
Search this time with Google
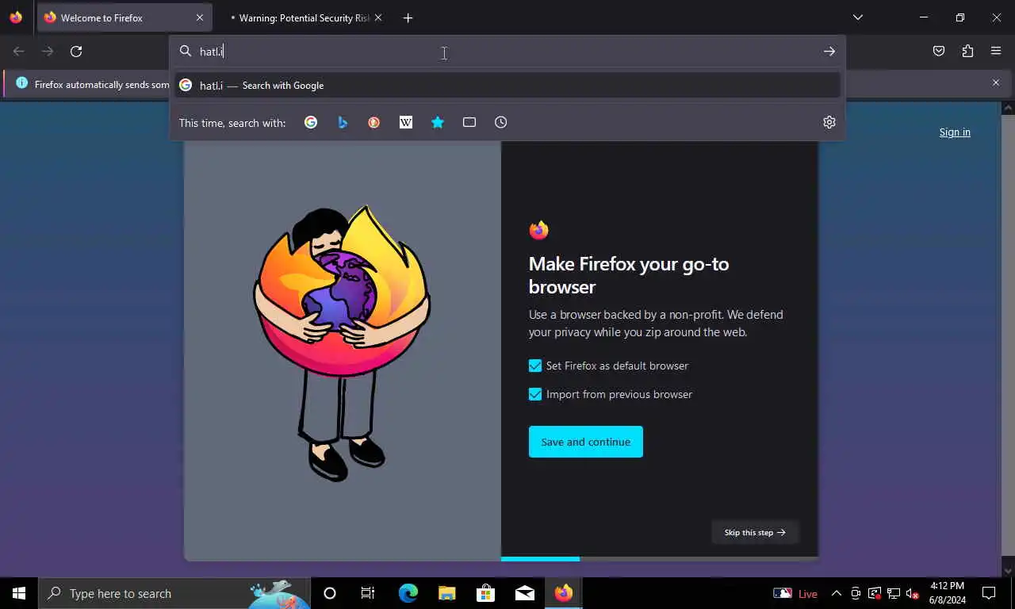tap(311, 122)
